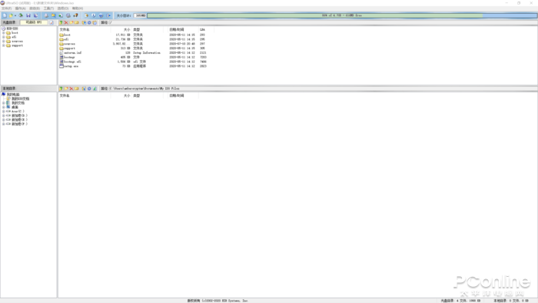
Task: Open the dropdown arrow beside Open icon
Action: [x=15, y=15]
